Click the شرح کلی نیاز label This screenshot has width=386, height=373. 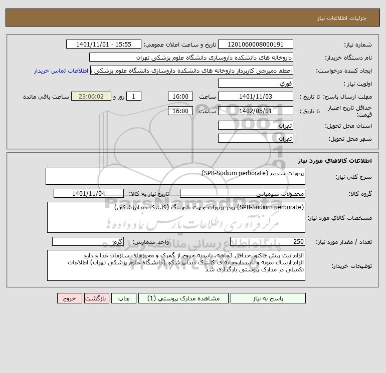click(354, 177)
